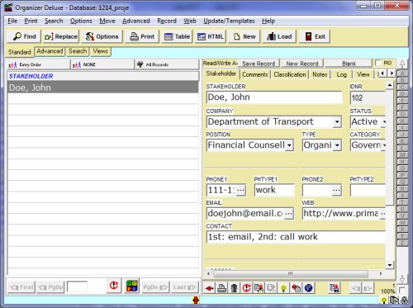413x308 pixels.
Task: Click the HTML toolbar button
Action: [211, 36]
